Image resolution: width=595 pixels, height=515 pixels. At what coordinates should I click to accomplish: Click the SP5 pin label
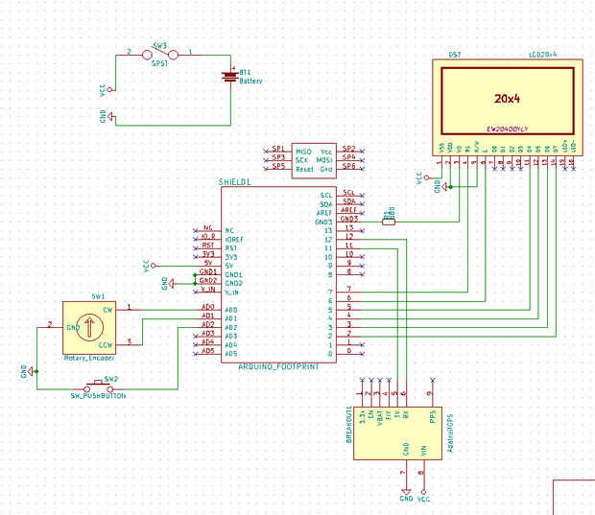[278, 166]
